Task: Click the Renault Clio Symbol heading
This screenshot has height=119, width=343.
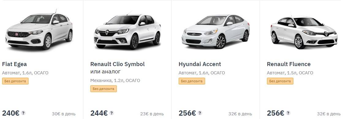Action: tap(117, 64)
